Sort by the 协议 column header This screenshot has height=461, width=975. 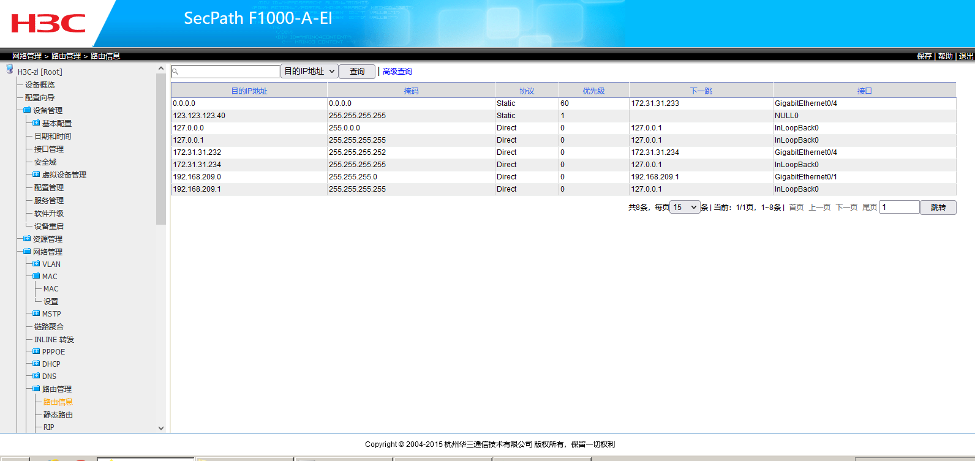pos(527,91)
